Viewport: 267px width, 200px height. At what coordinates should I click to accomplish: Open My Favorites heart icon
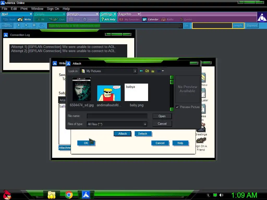[121, 19]
